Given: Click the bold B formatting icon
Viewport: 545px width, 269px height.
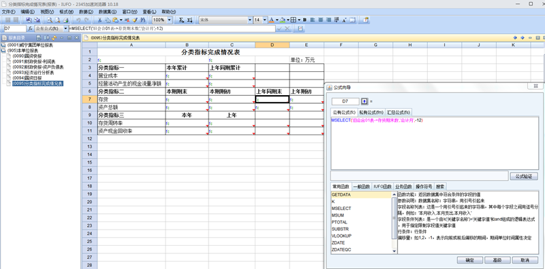Looking at the screenshot, I should point(305,20).
